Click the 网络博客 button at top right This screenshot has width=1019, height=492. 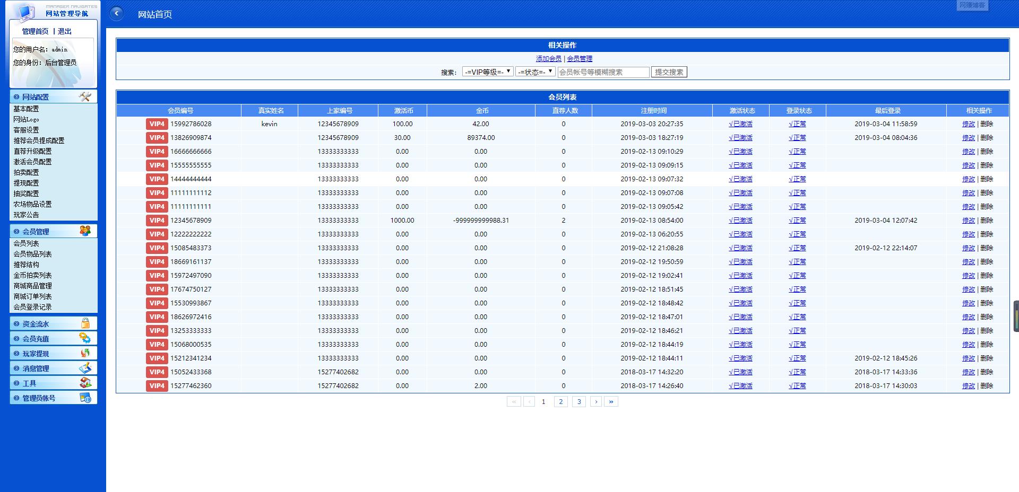[x=972, y=5]
